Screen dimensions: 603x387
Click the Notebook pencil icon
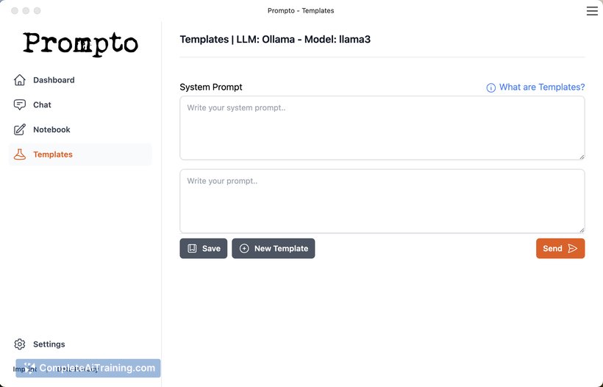[x=20, y=129]
